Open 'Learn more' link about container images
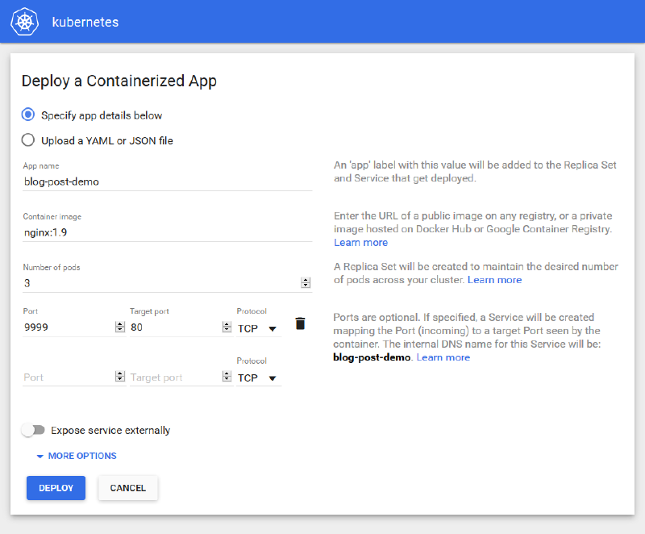Screen dimensions: 645x534 click(x=360, y=242)
